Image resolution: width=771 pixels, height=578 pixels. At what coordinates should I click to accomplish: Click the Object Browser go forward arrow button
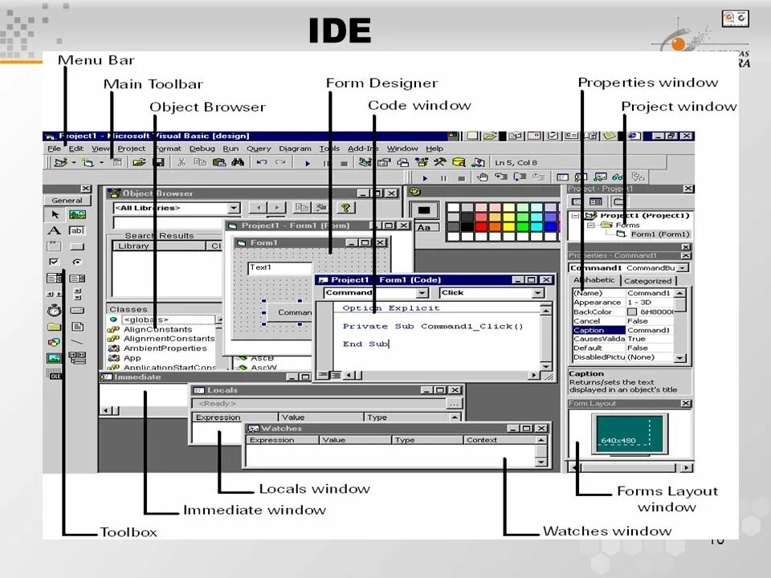tap(277, 208)
